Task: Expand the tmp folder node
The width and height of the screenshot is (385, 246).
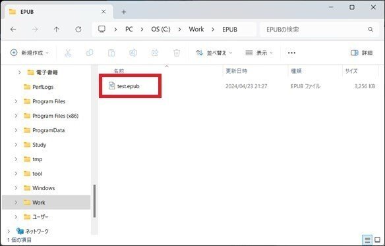Action: coord(16,159)
